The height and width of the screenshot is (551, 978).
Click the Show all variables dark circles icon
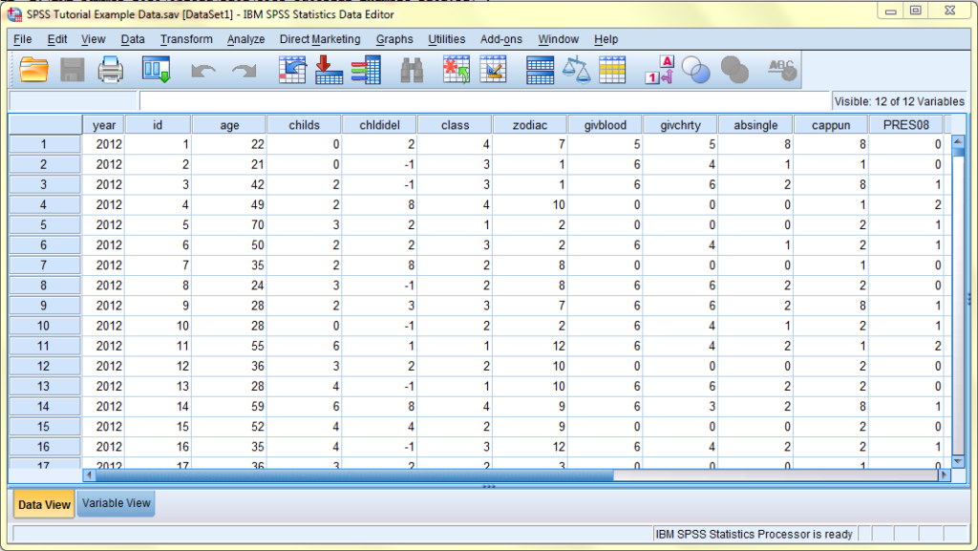734,70
